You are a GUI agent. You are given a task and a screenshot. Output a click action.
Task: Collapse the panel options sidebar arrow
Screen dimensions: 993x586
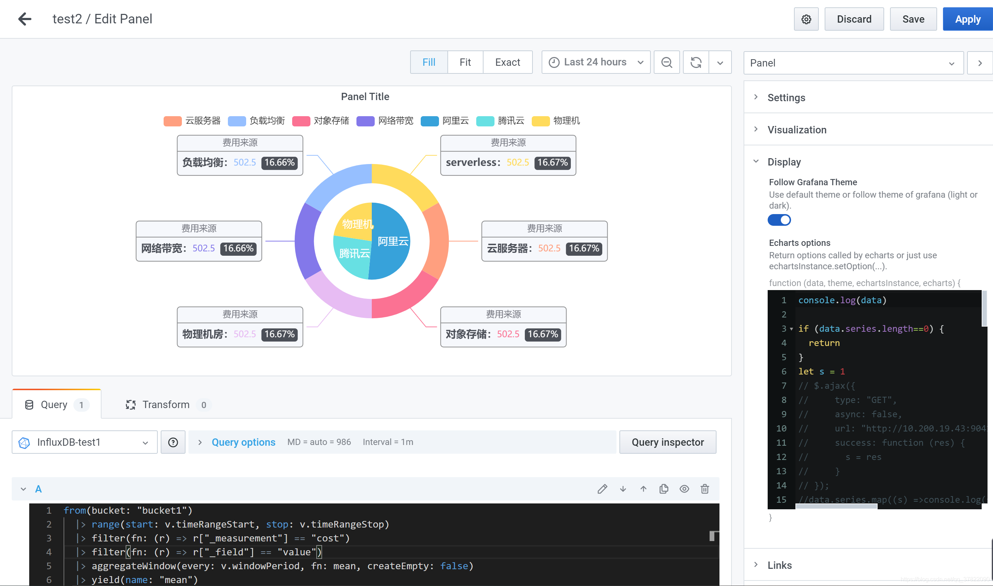click(x=980, y=63)
